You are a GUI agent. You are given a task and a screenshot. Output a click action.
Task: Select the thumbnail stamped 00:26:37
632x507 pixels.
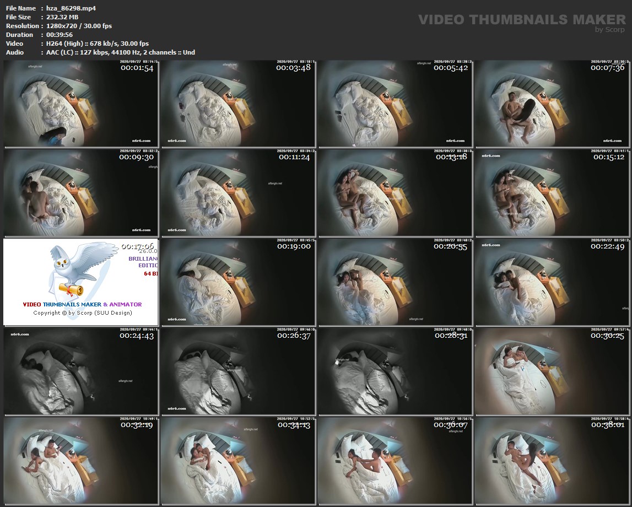point(238,371)
